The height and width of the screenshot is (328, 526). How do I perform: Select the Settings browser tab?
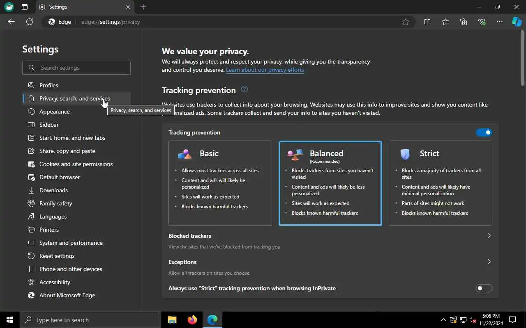pyautogui.click(x=84, y=7)
